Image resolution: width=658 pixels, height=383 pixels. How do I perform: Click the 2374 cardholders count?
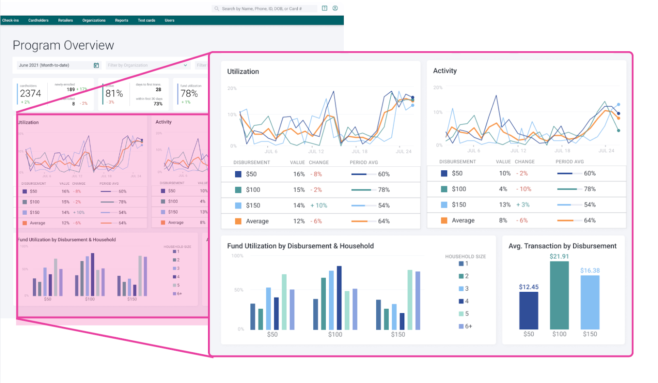30,94
